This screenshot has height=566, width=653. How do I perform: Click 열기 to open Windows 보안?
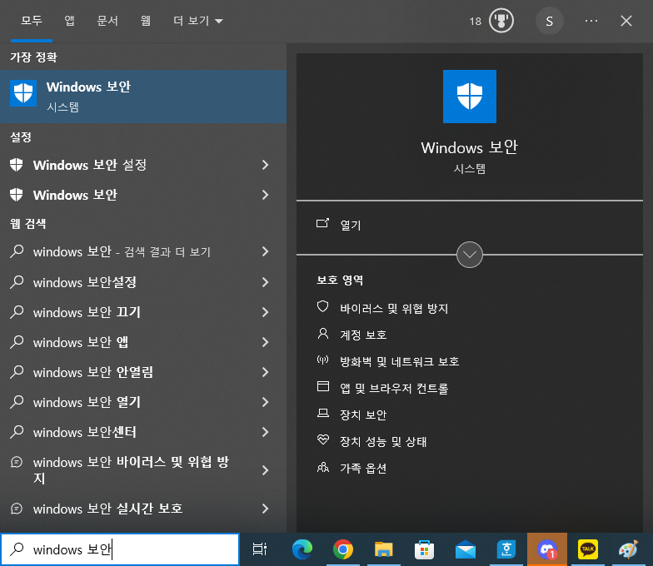pos(350,225)
